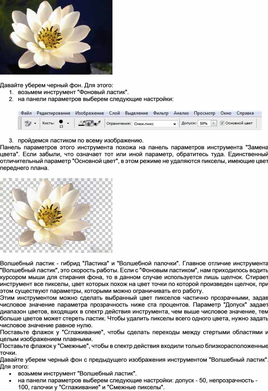Expand the tool preset picker arrow
The height and width of the screenshot is (391, 268).
35,124
